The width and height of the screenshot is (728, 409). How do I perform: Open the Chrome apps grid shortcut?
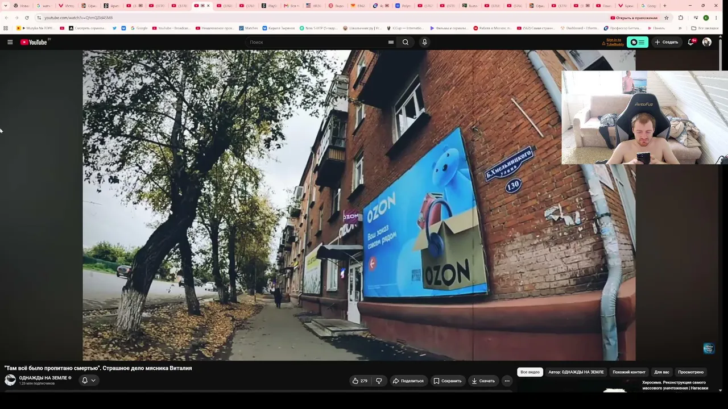[6, 28]
